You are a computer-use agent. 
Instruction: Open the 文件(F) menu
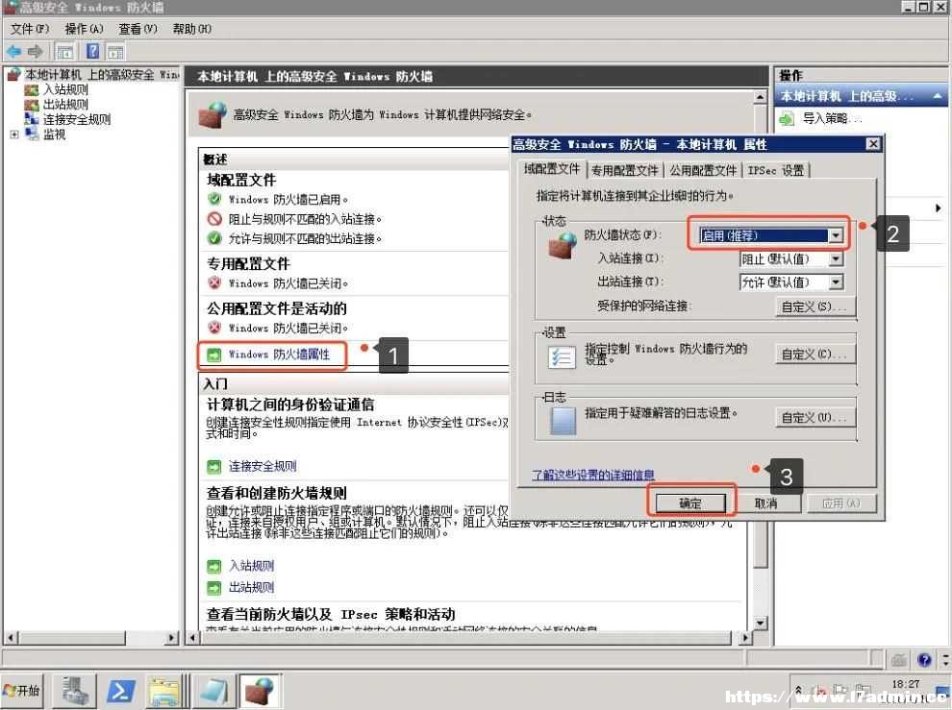click(x=29, y=29)
